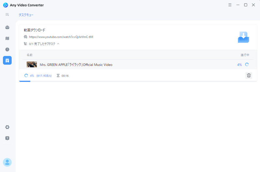Image resolution: width=260 pixels, height=172 pixels.
Task: Click the spinner icon next to row 4%
Action: coord(247,64)
